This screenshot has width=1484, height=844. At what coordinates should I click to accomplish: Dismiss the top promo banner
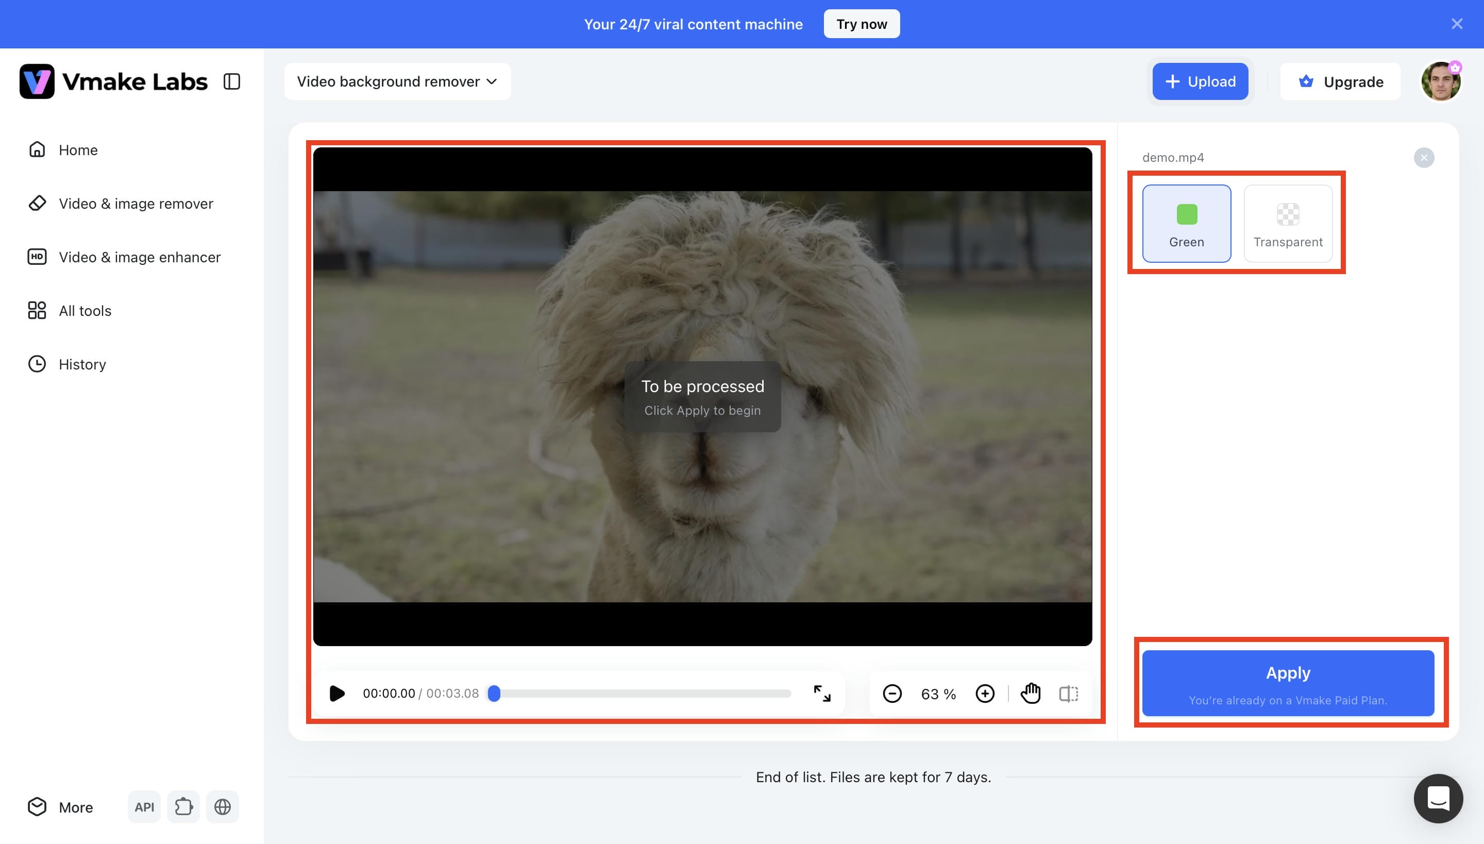click(1457, 24)
